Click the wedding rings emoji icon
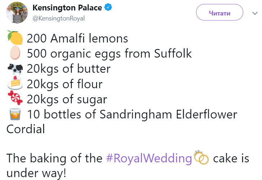 (201, 158)
